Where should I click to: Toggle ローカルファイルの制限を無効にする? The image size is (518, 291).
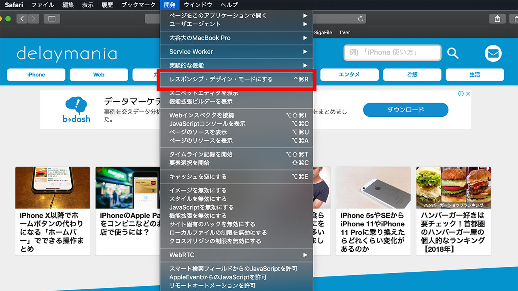coord(236,233)
